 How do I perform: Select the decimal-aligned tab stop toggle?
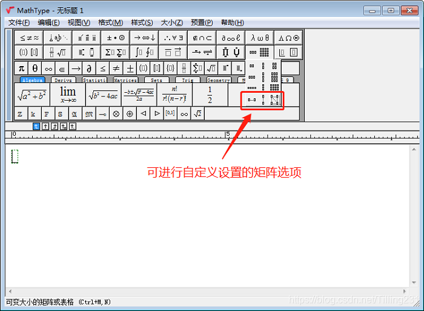(x=73, y=126)
